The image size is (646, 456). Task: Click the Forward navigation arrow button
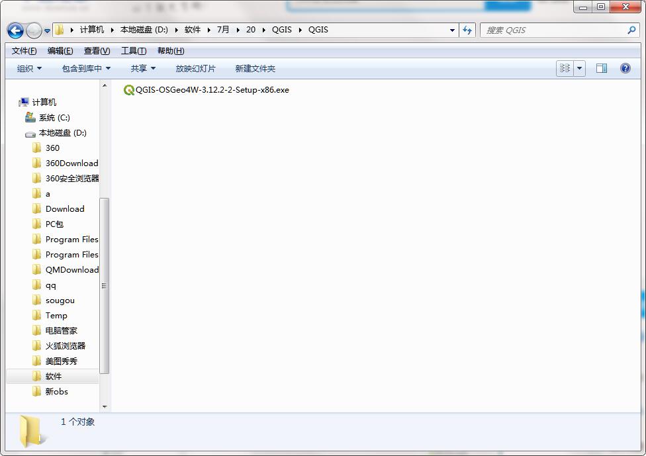point(34,30)
